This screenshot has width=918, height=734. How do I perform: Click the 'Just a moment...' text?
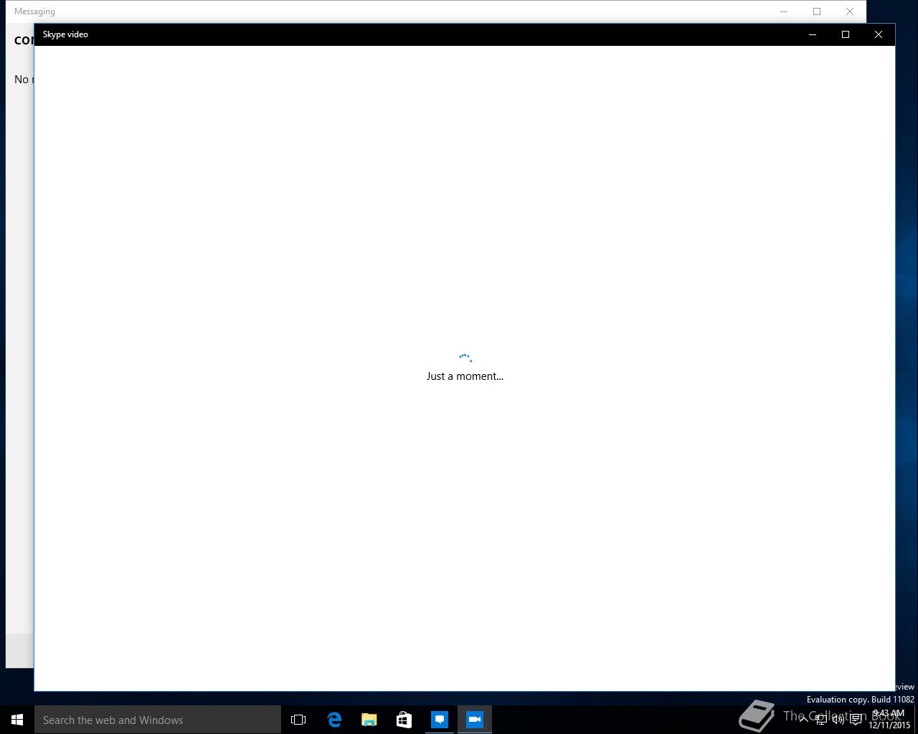(465, 376)
